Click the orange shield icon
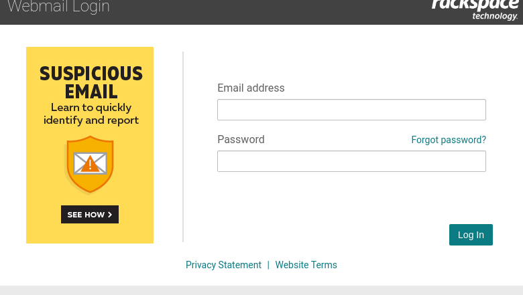Viewport: 523px width, 295px height. (x=90, y=164)
